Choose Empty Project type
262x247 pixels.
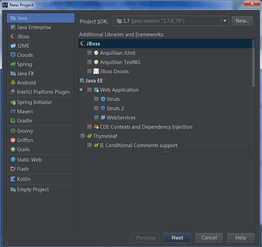coord(41,190)
